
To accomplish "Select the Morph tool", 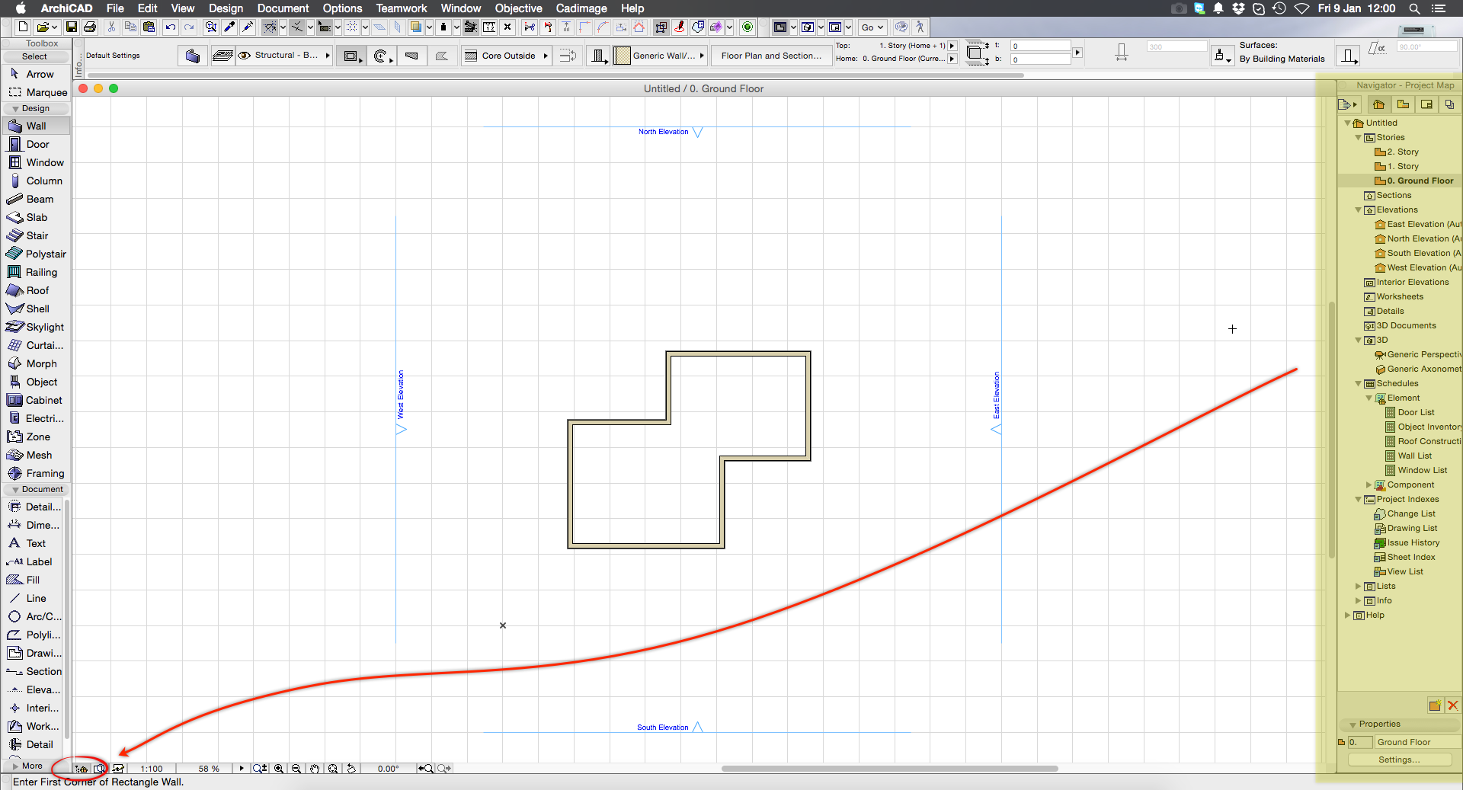I will (37, 363).
